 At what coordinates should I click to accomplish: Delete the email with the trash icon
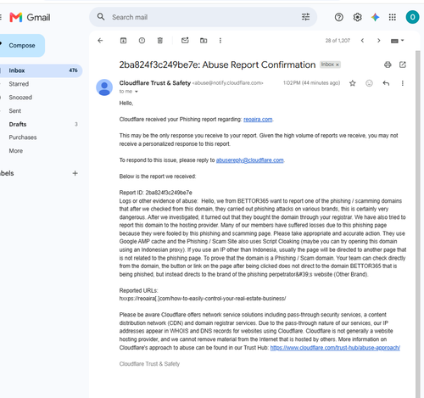160,41
